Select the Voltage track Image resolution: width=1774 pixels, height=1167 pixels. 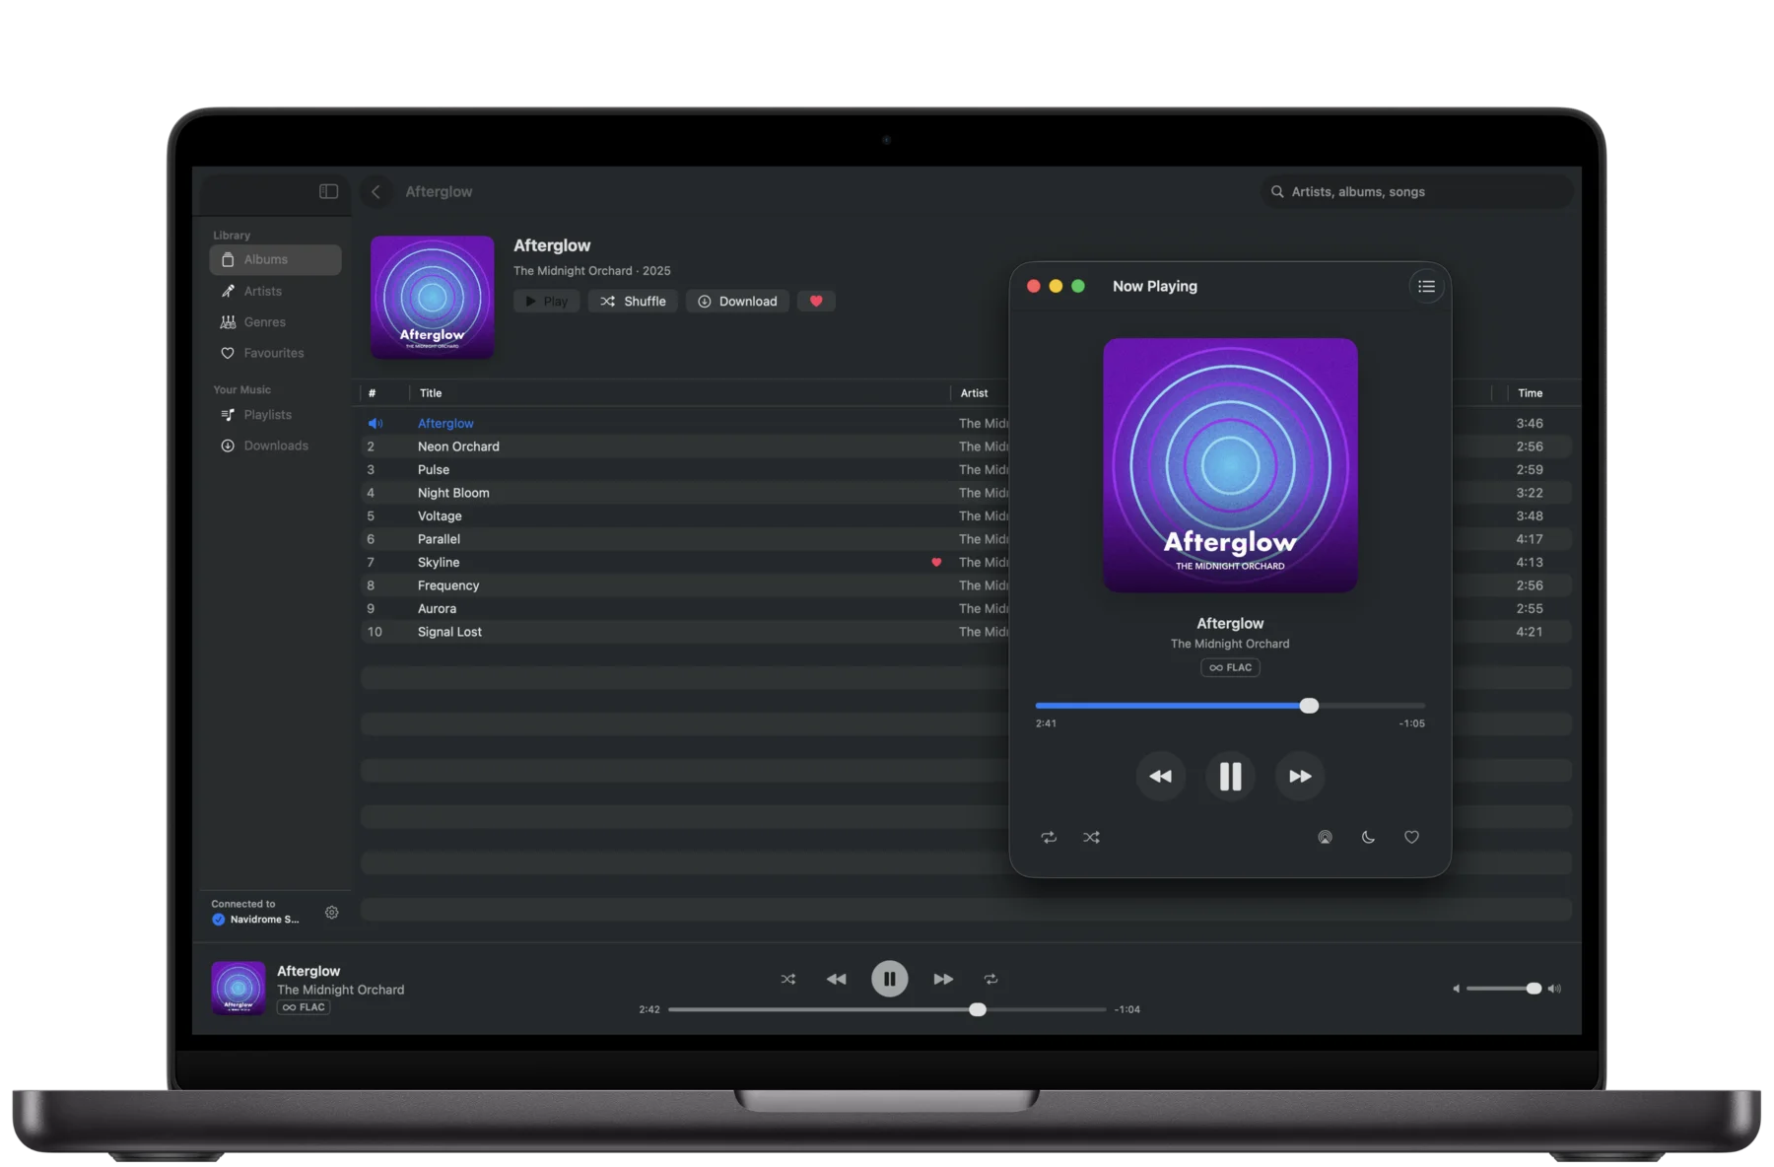[966, 515]
